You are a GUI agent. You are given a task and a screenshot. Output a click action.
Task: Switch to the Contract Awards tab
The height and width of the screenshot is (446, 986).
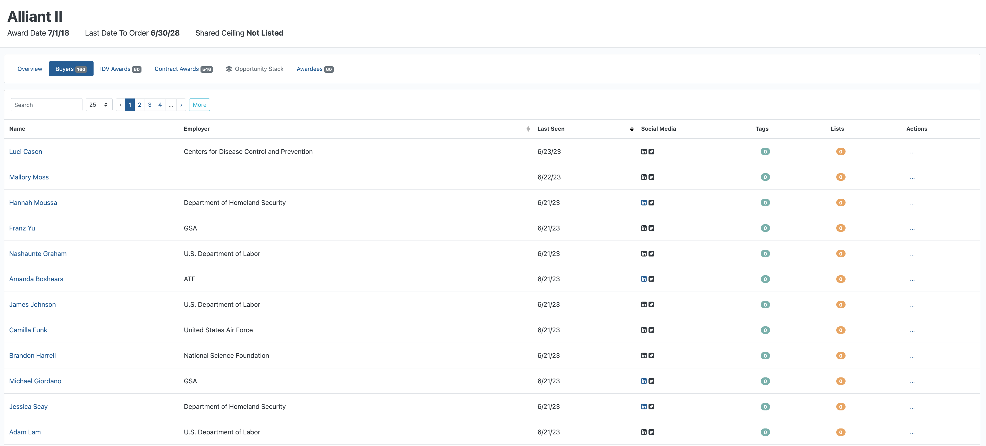pyautogui.click(x=183, y=69)
